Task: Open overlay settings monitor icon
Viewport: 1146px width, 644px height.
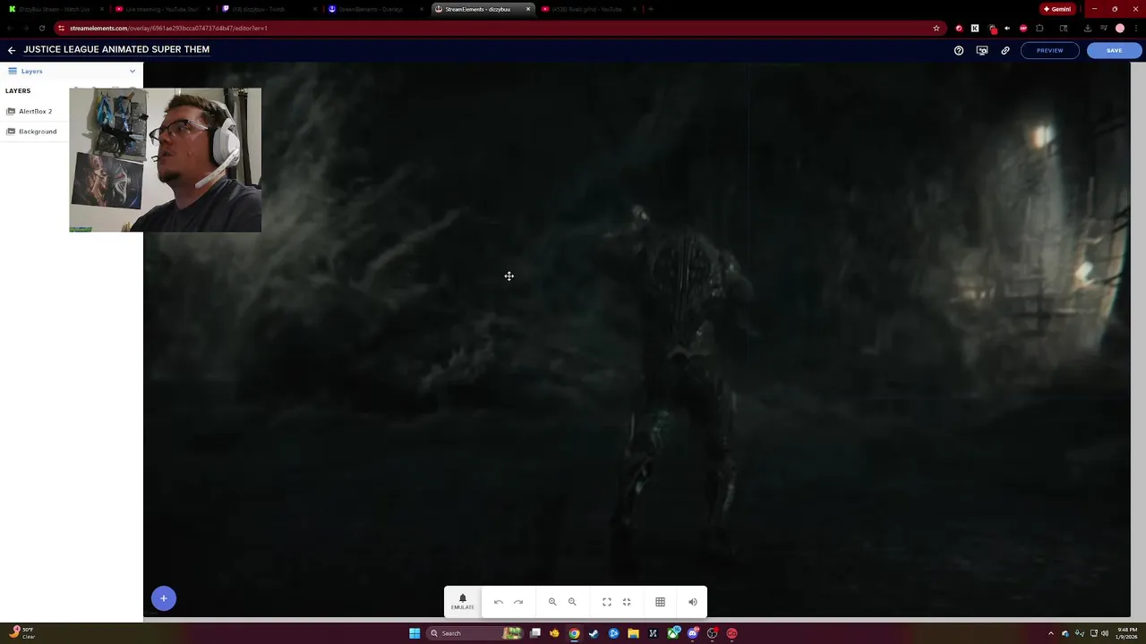Action: [x=982, y=50]
